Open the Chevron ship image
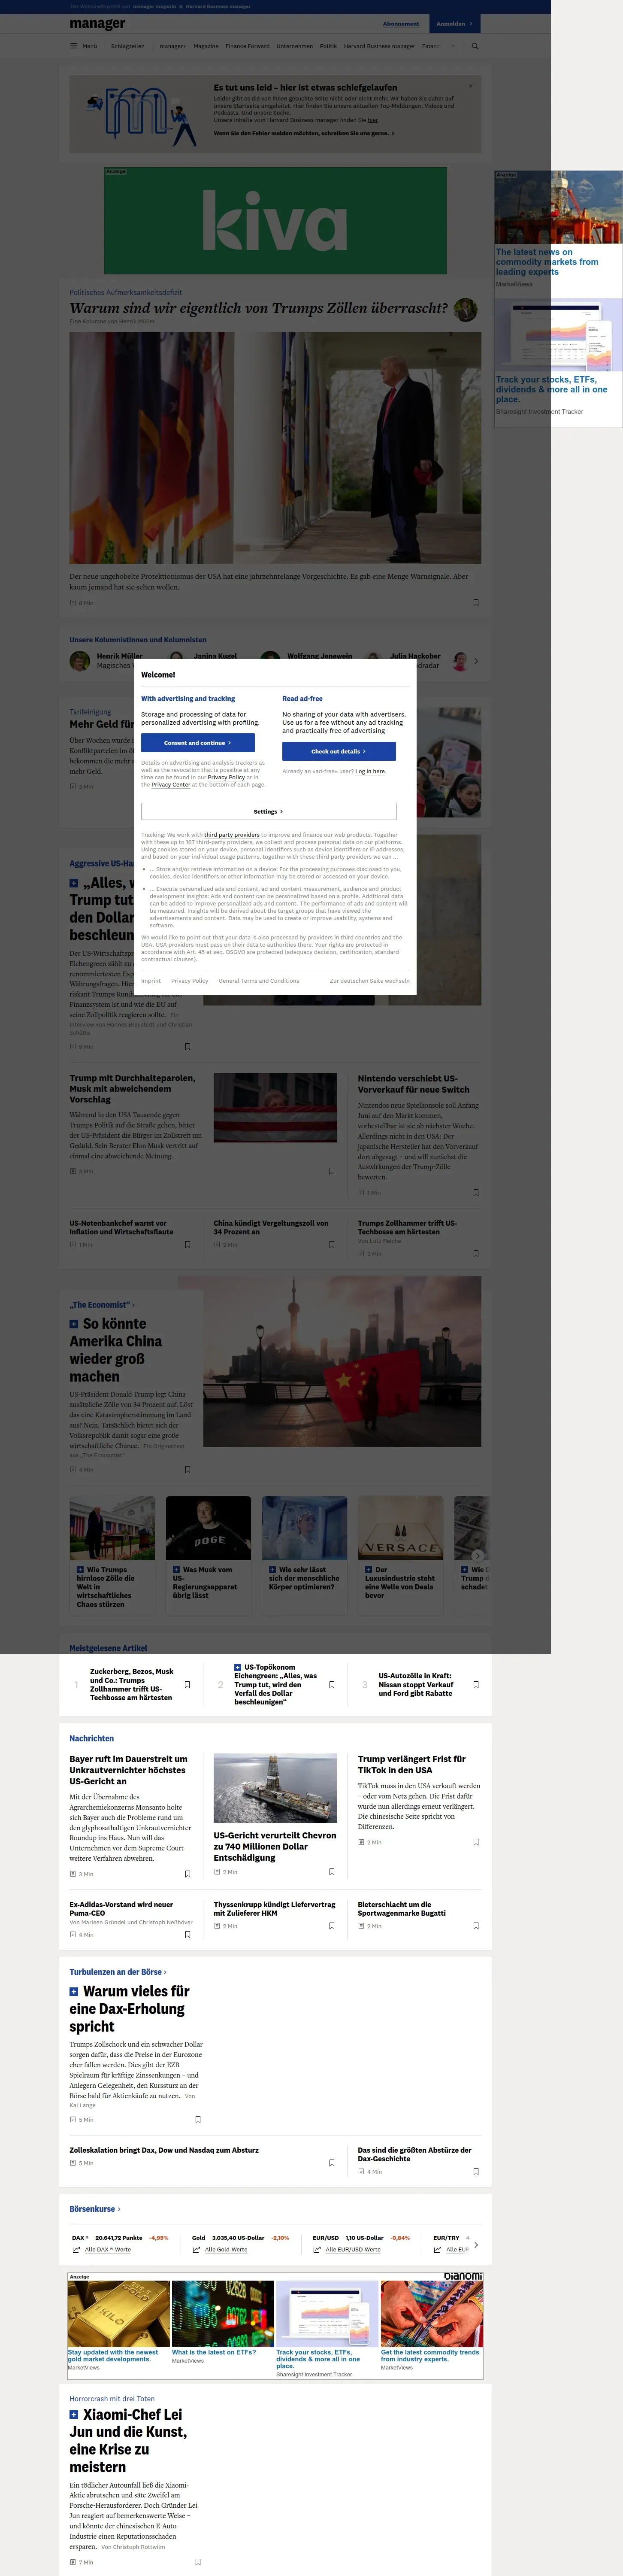This screenshot has height=2576, width=623. pos(275,1788)
